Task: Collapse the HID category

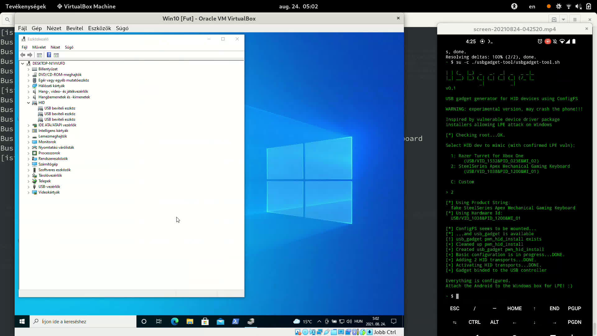Action: [29, 103]
